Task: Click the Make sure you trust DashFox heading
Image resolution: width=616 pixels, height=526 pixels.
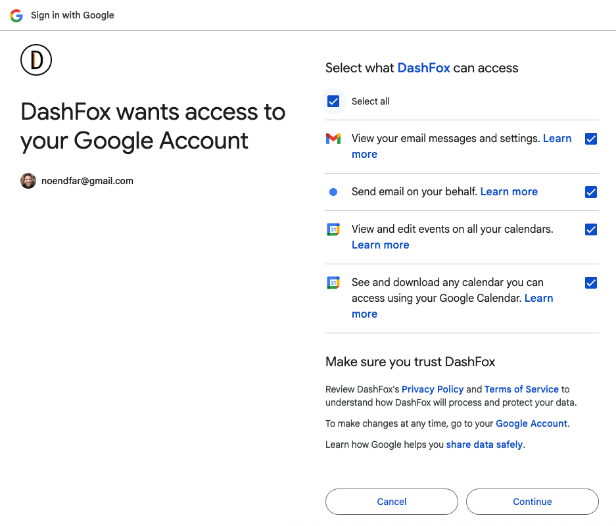Action: (x=410, y=362)
